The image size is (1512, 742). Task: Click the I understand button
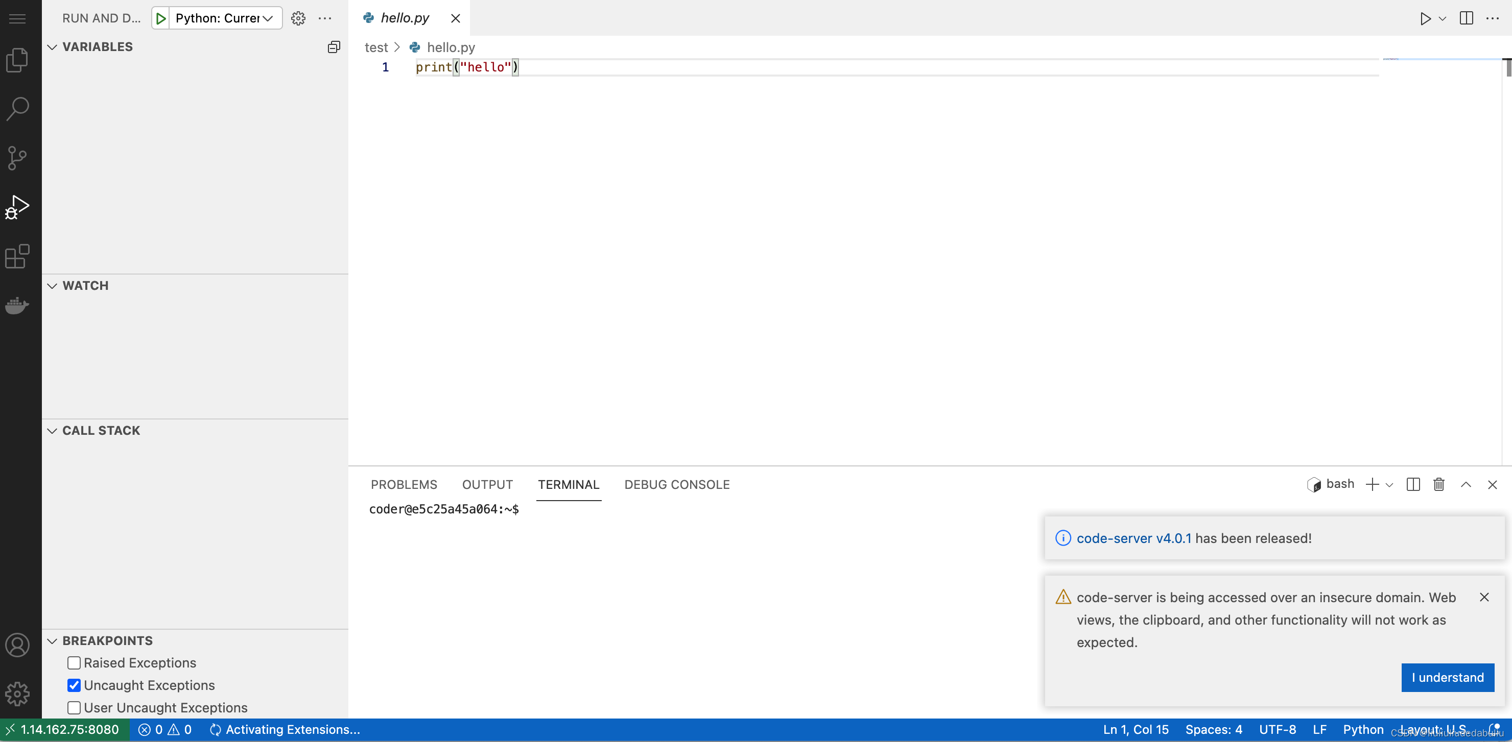coord(1447,678)
